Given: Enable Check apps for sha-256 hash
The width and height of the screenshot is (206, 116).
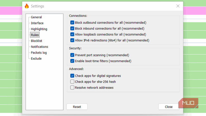Looking at the screenshot, I should [72, 82].
